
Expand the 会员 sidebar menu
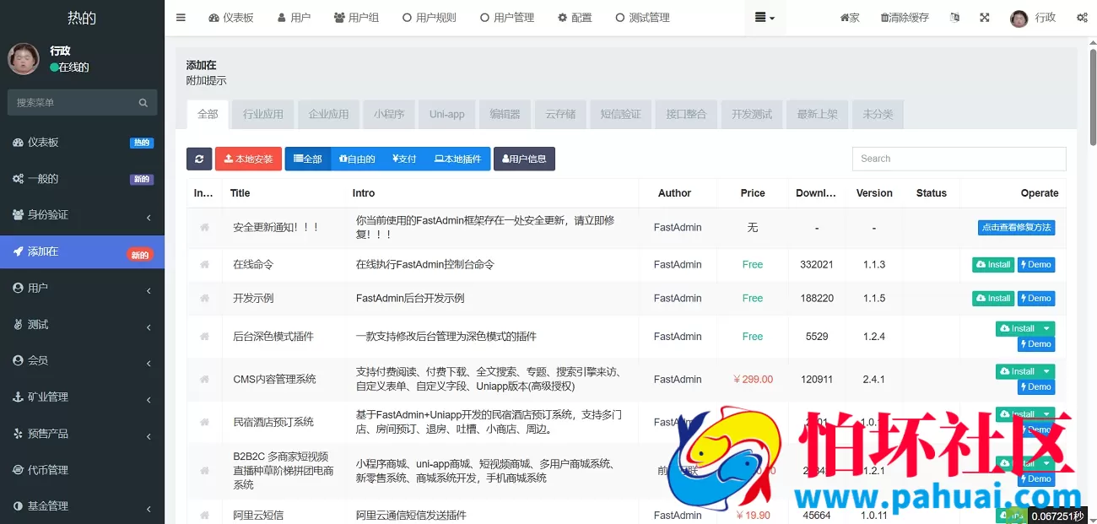click(x=82, y=360)
